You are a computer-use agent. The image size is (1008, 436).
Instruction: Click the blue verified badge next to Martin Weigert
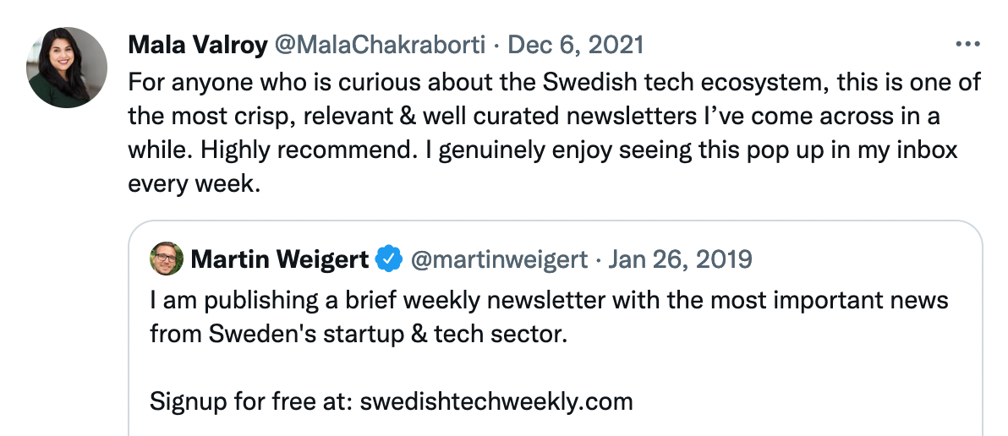389,259
